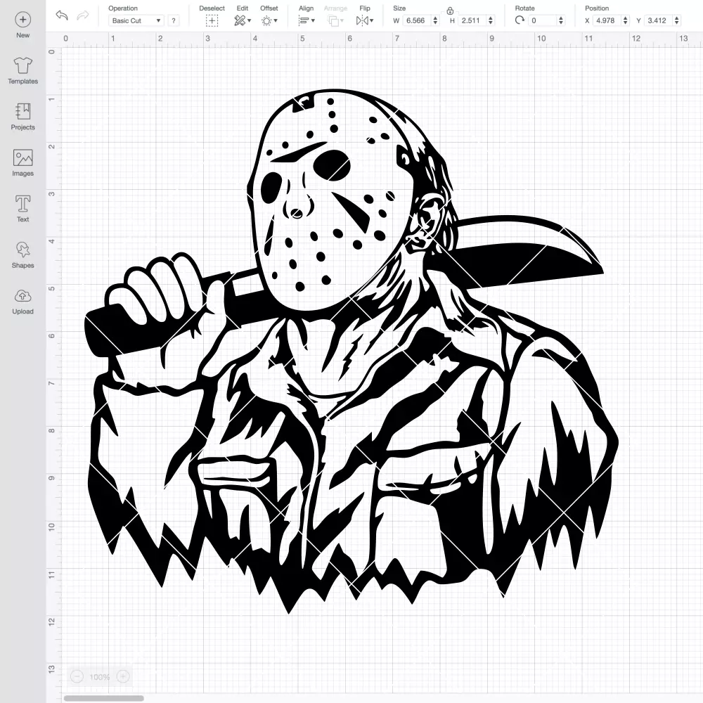Click the 100% zoom level label
The height and width of the screenshot is (703, 703).
100,676
